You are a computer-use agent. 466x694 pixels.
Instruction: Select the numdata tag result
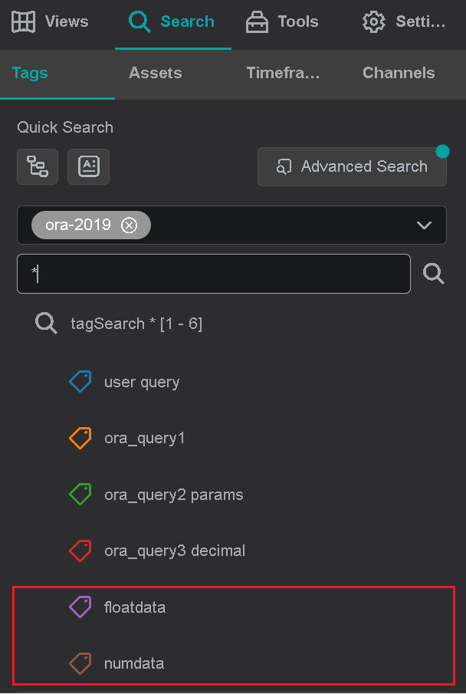click(136, 663)
